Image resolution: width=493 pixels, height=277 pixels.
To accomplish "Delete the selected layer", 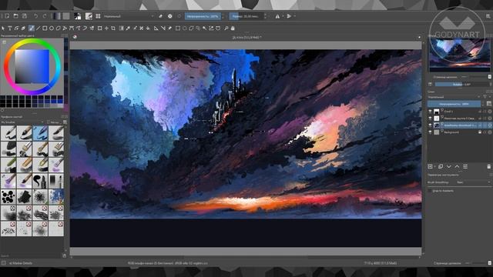I will tap(488, 166).
